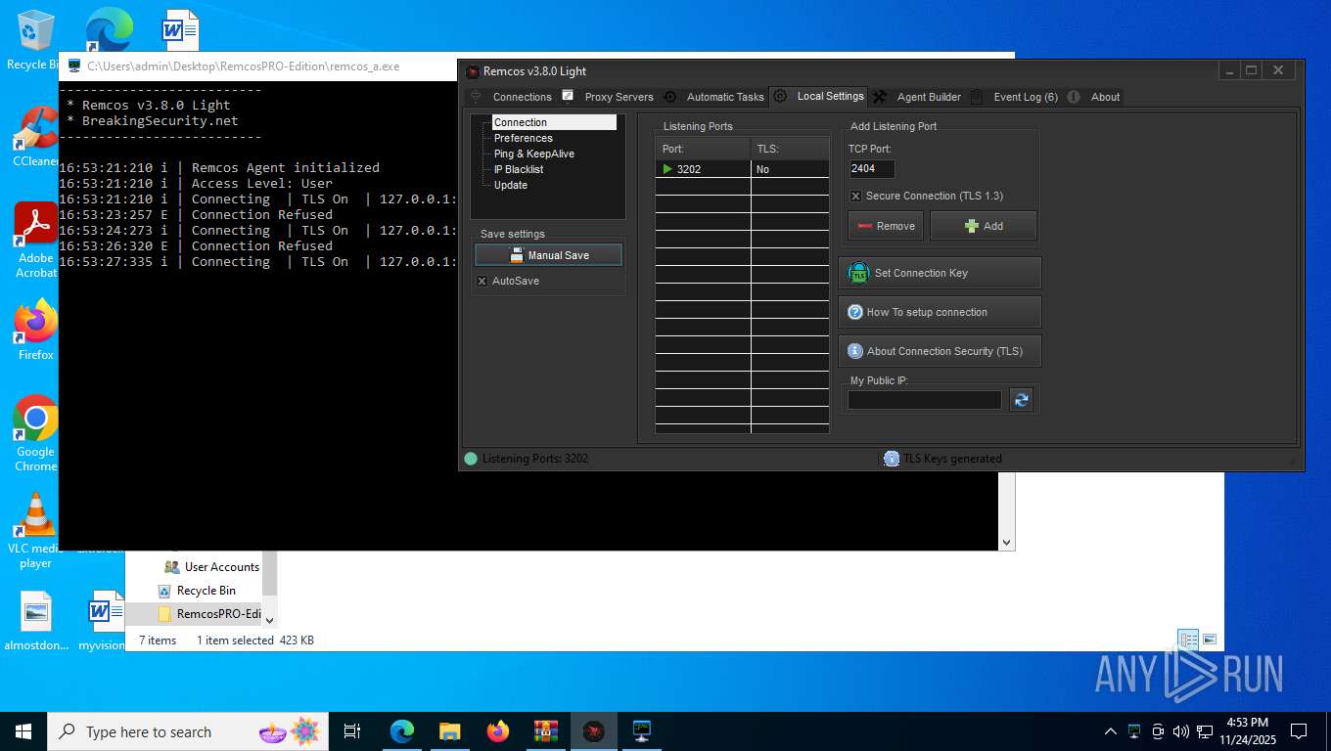Click scroll-down arrow in Explorer navigation pane

[x=270, y=619]
